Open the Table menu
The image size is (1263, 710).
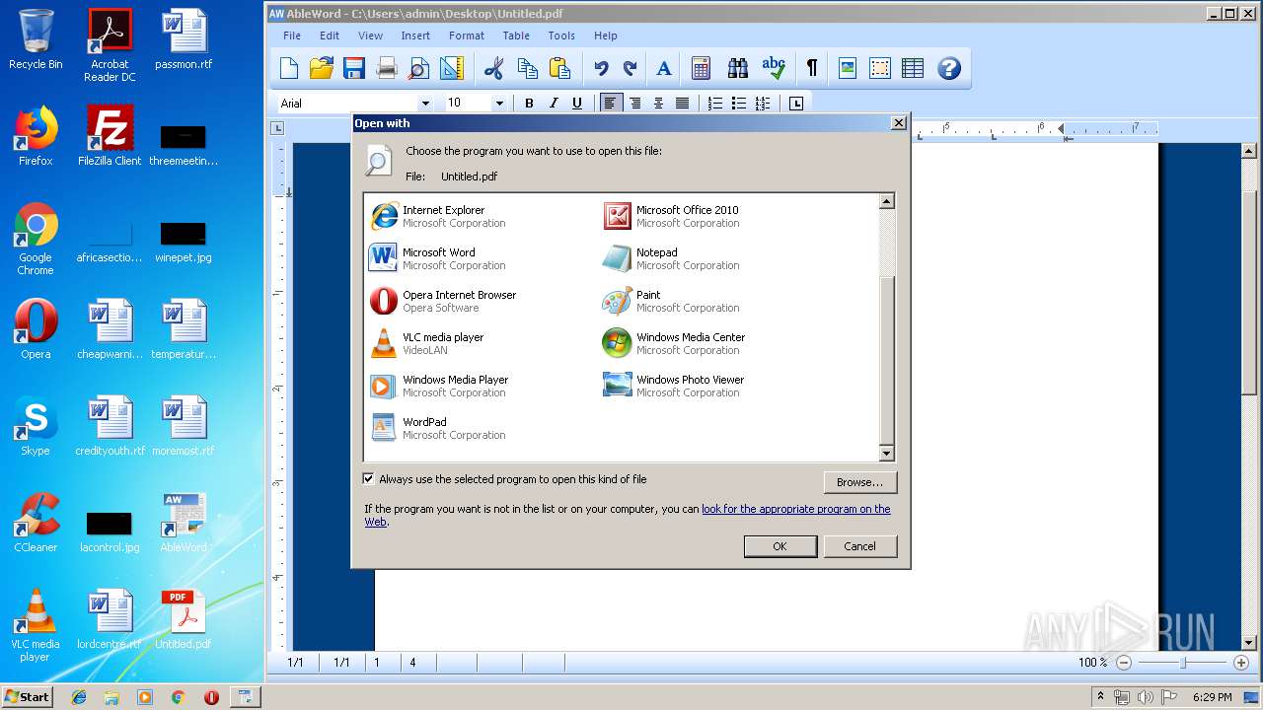(x=516, y=35)
